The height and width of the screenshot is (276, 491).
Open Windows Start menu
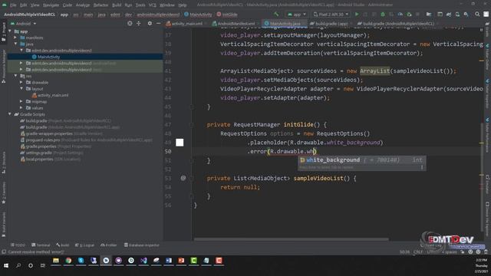pyautogui.click(x=6, y=265)
